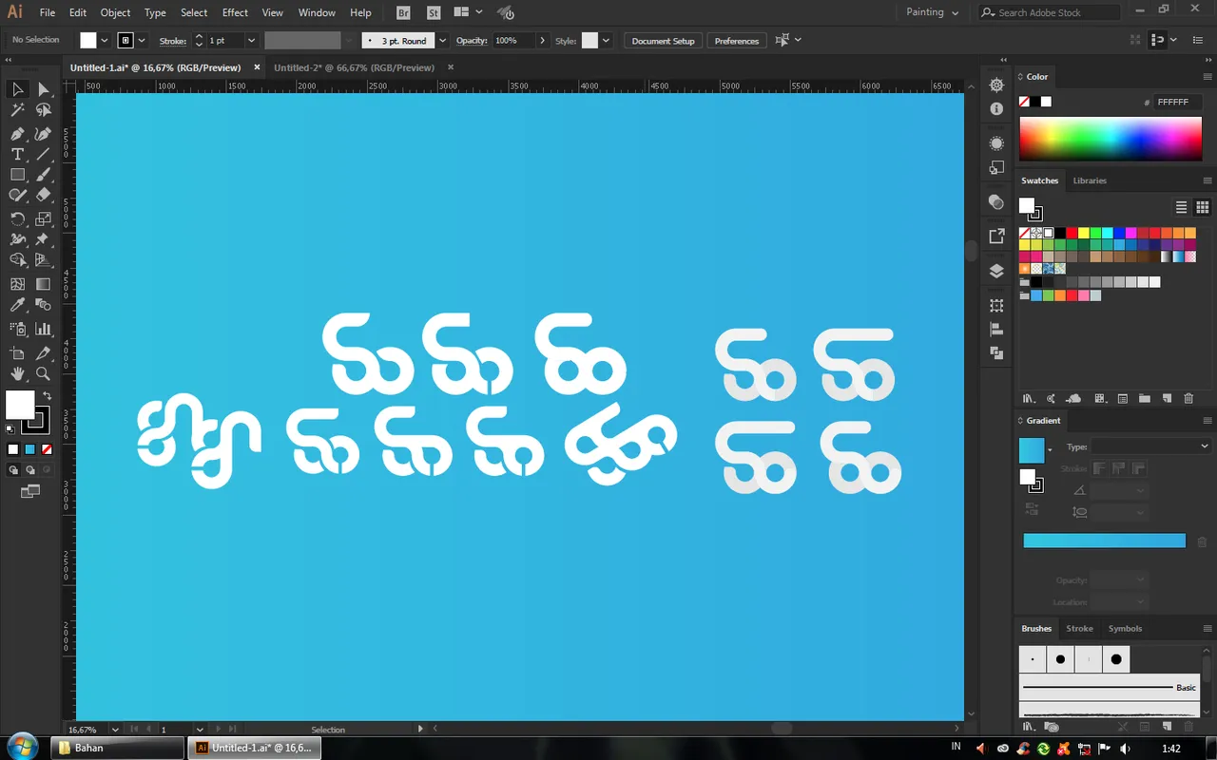Open the Info panel icon in dock
Viewport: 1217px width, 760px height.
pyautogui.click(x=996, y=108)
